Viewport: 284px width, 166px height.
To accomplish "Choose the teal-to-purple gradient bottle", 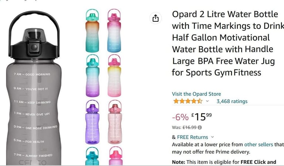I will coord(92,76).
